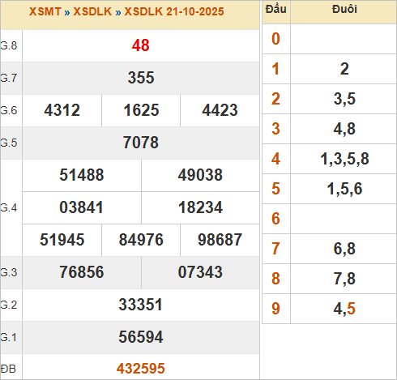Click the G.4 number 98687
The width and height of the screenshot is (397, 380).
(220, 240)
